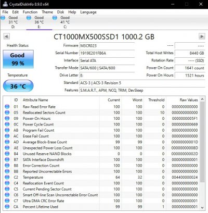This screenshot has width=208, height=213.
Task: Select the drive C: status orb at 41 °C
Action: click(55, 18)
